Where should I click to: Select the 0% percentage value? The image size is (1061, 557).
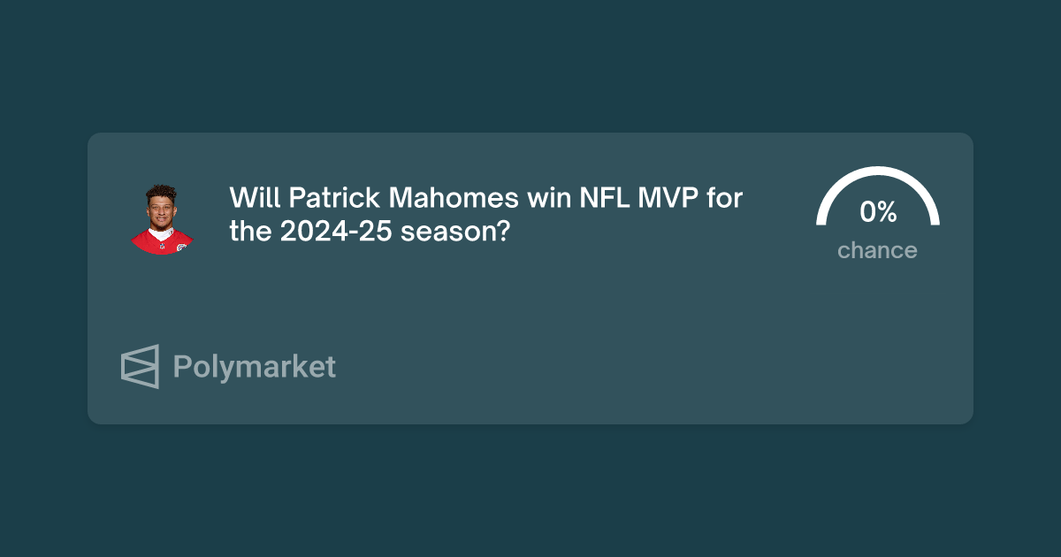878,212
